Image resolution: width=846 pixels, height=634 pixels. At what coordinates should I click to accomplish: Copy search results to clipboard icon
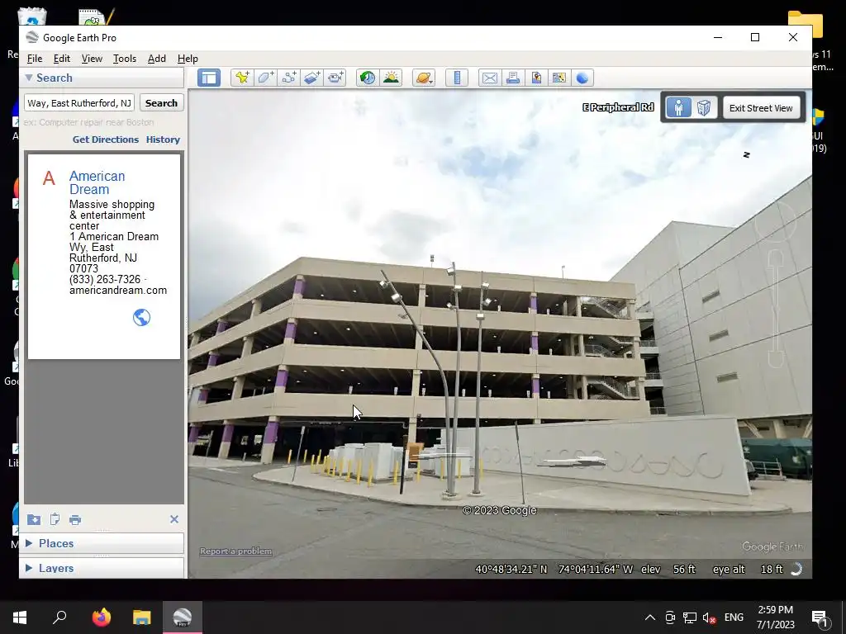tap(55, 519)
